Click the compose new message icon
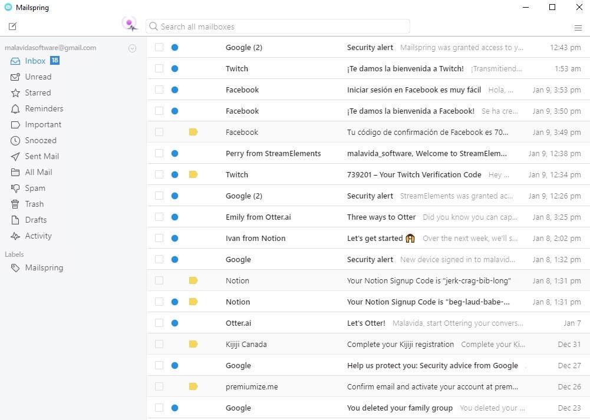Viewport: 590px width, 420px height. (12, 26)
